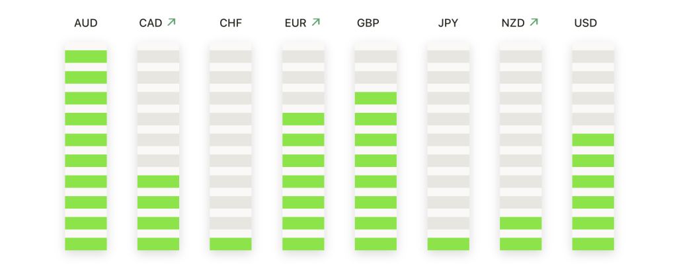Click the highest green bar in EUR meter
The image size is (677, 268).
[303, 119]
